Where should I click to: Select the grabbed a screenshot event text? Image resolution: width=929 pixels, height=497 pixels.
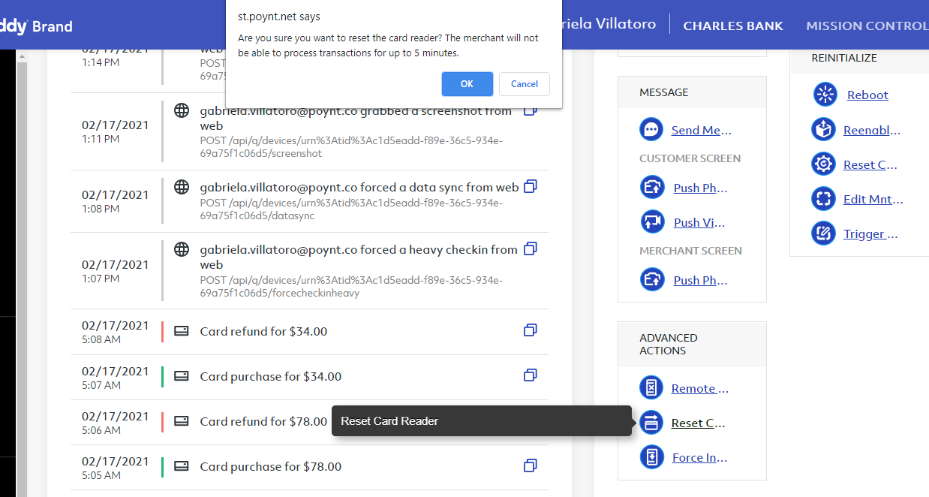(x=356, y=119)
